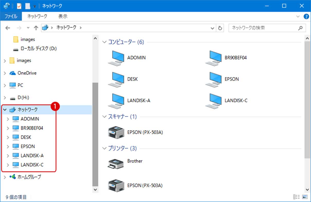
Task: Click the main pane vertical scrollbar thumb
Action: pos(307,99)
